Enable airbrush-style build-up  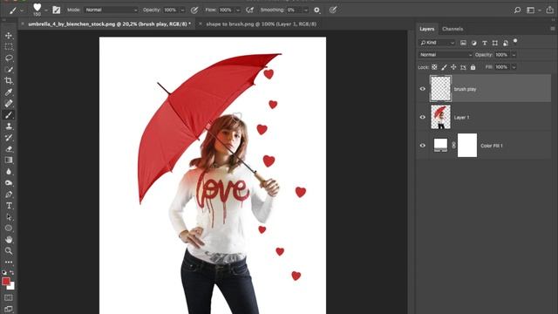tap(250, 10)
